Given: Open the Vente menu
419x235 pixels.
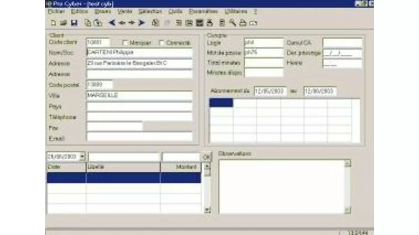Looking at the screenshot, I should pyautogui.click(x=125, y=11).
